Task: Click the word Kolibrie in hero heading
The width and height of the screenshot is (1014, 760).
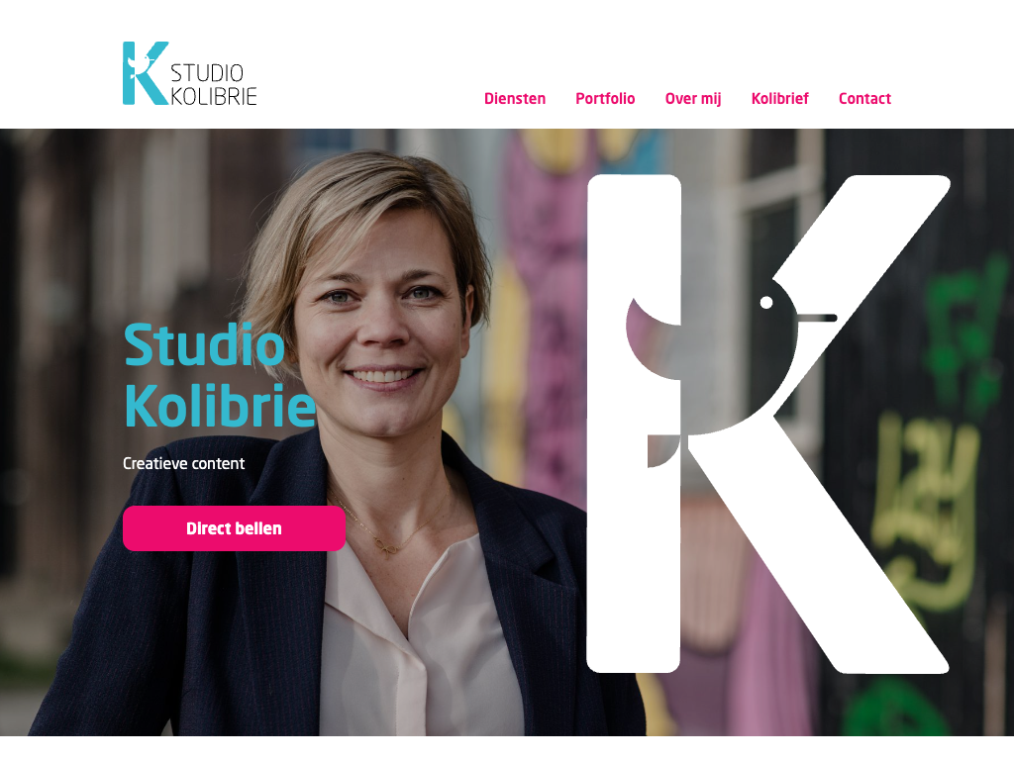Action: point(220,406)
